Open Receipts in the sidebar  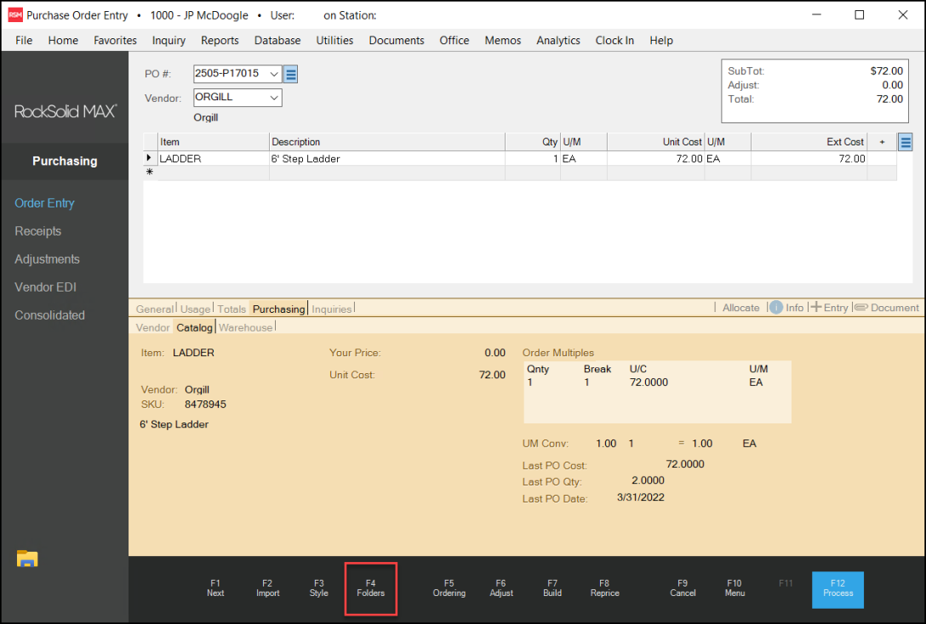coord(37,231)
